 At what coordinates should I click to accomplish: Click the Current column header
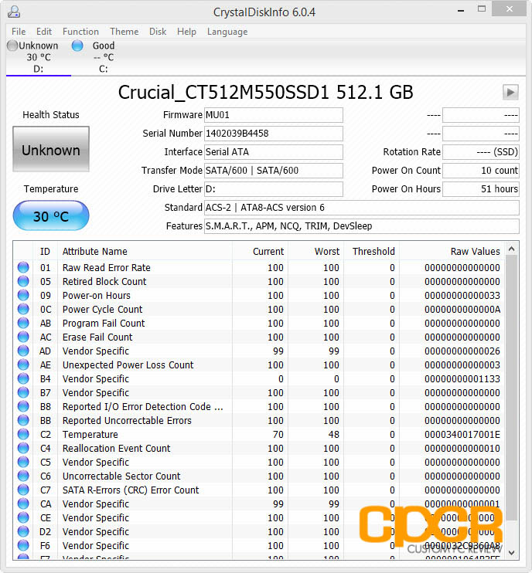pyautogui.click(x=260, y=252)
